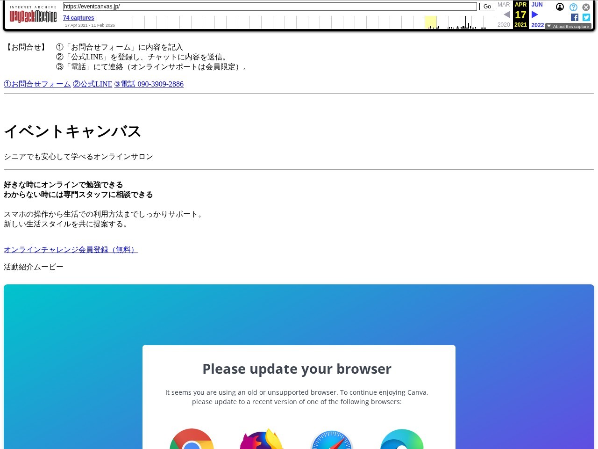Jump to MAR capture month
The height and width of the screenshot is (449, 598).
[x=504, y=5]
